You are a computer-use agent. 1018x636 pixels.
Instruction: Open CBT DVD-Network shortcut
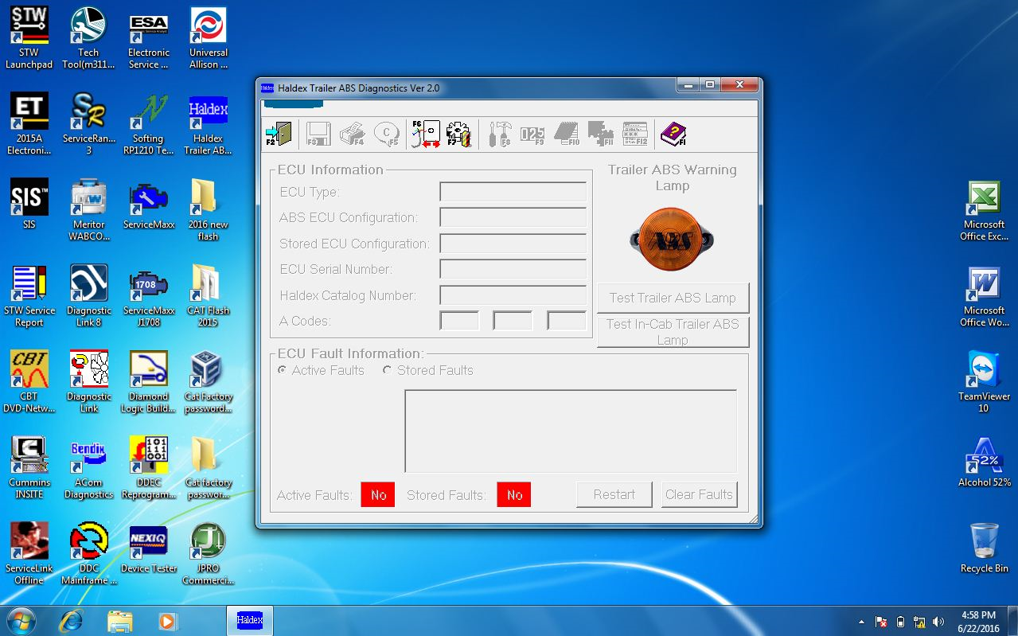coord(29,382)
